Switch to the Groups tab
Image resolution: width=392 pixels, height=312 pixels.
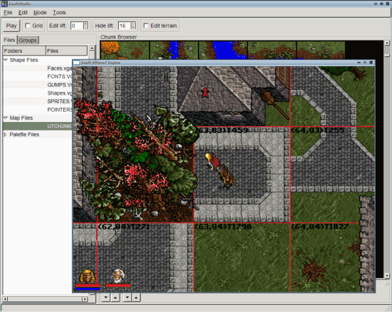pyautogui.click(x=27, y=40)
